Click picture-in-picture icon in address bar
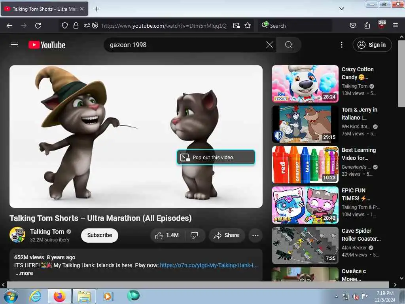 coord(237,26)
